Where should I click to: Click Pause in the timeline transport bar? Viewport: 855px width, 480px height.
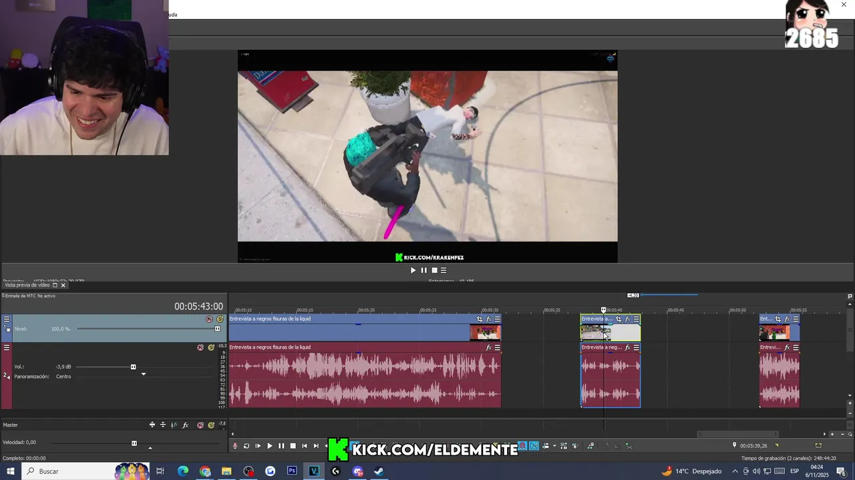[x=281, y=446]
